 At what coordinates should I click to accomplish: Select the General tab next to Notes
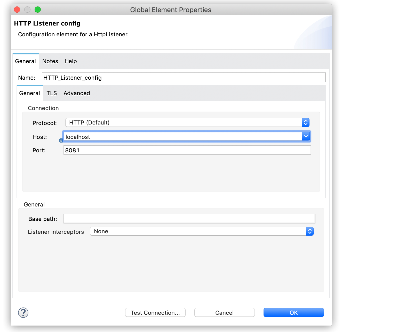[25, 61]
